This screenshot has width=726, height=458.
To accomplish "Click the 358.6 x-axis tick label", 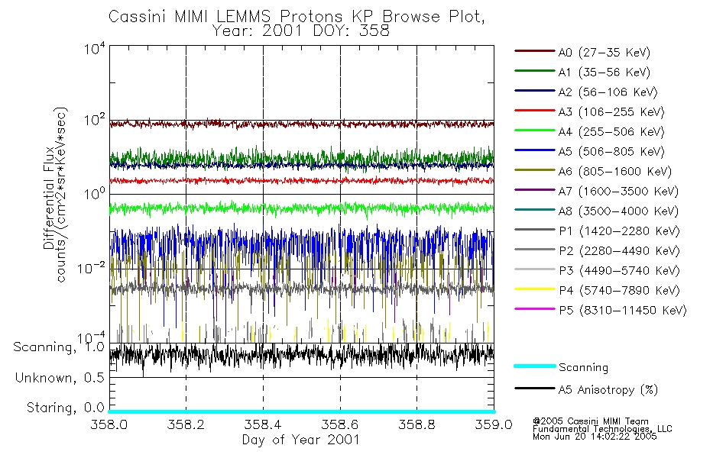I will pos(340,424).
